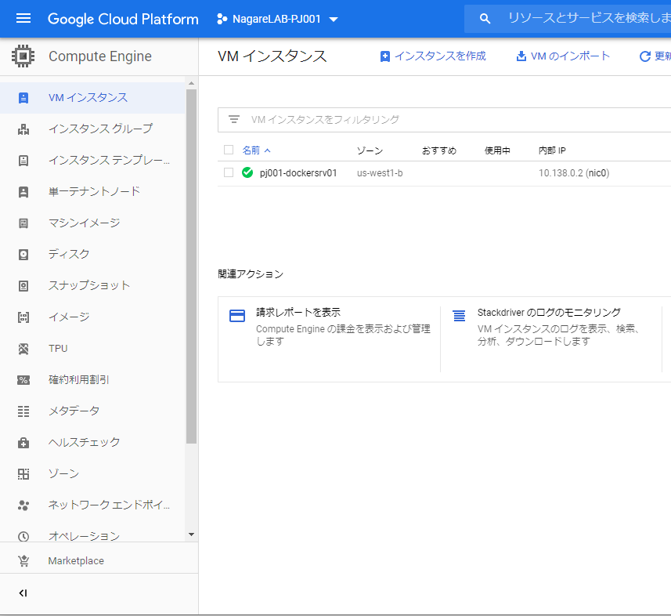Click the sidebar vertical scrollbar thumb
This screenshot has width=671, height=616.
191,266
